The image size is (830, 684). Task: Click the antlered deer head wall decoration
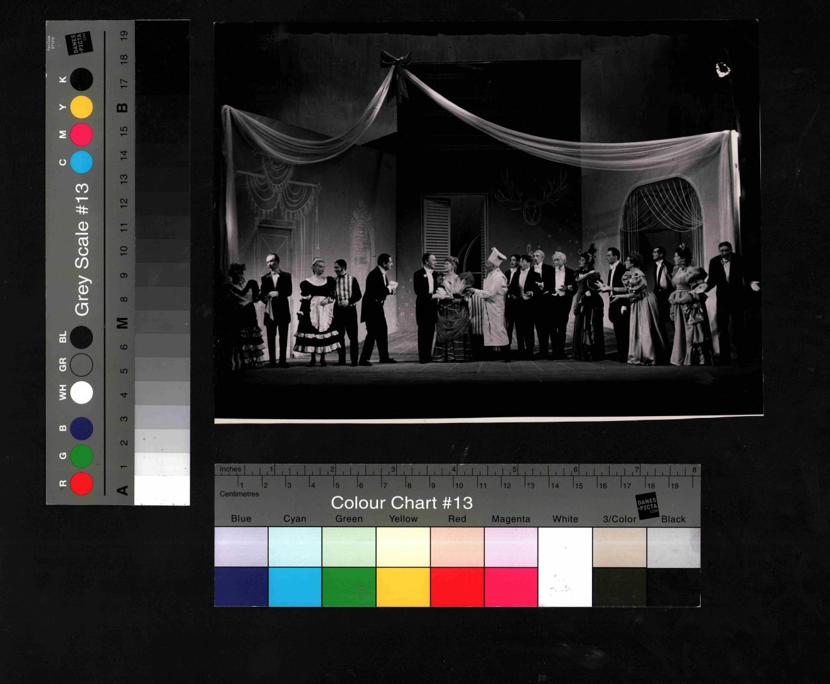pyautogui.click(x=531, y=200)
